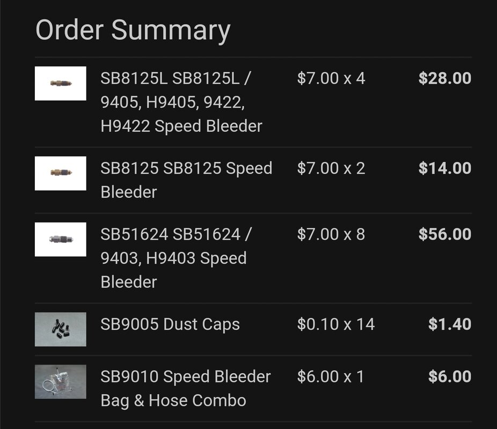Click the $0.10 x 14 quantity text
Image resolution: width=497 pixels, height=429 pixels.
336,324
